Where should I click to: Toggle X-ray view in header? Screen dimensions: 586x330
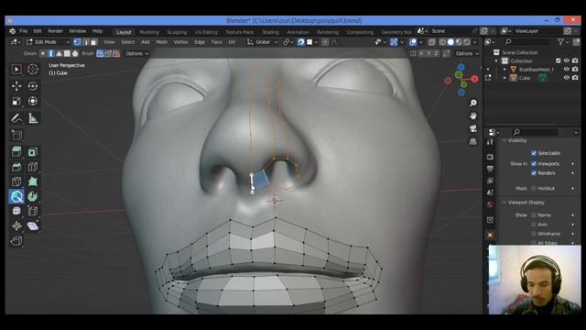(x=431, y=42)
